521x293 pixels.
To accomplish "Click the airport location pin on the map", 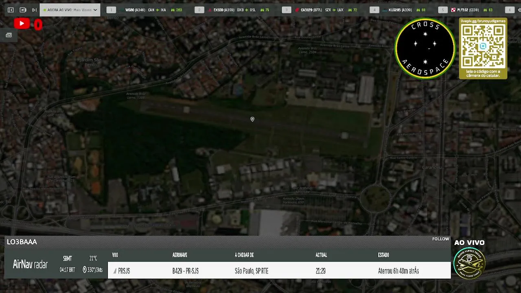I will point(252,119).
